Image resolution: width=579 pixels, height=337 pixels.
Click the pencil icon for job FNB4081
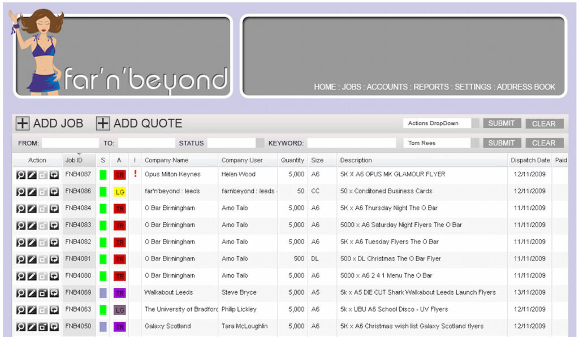[32, 260]
